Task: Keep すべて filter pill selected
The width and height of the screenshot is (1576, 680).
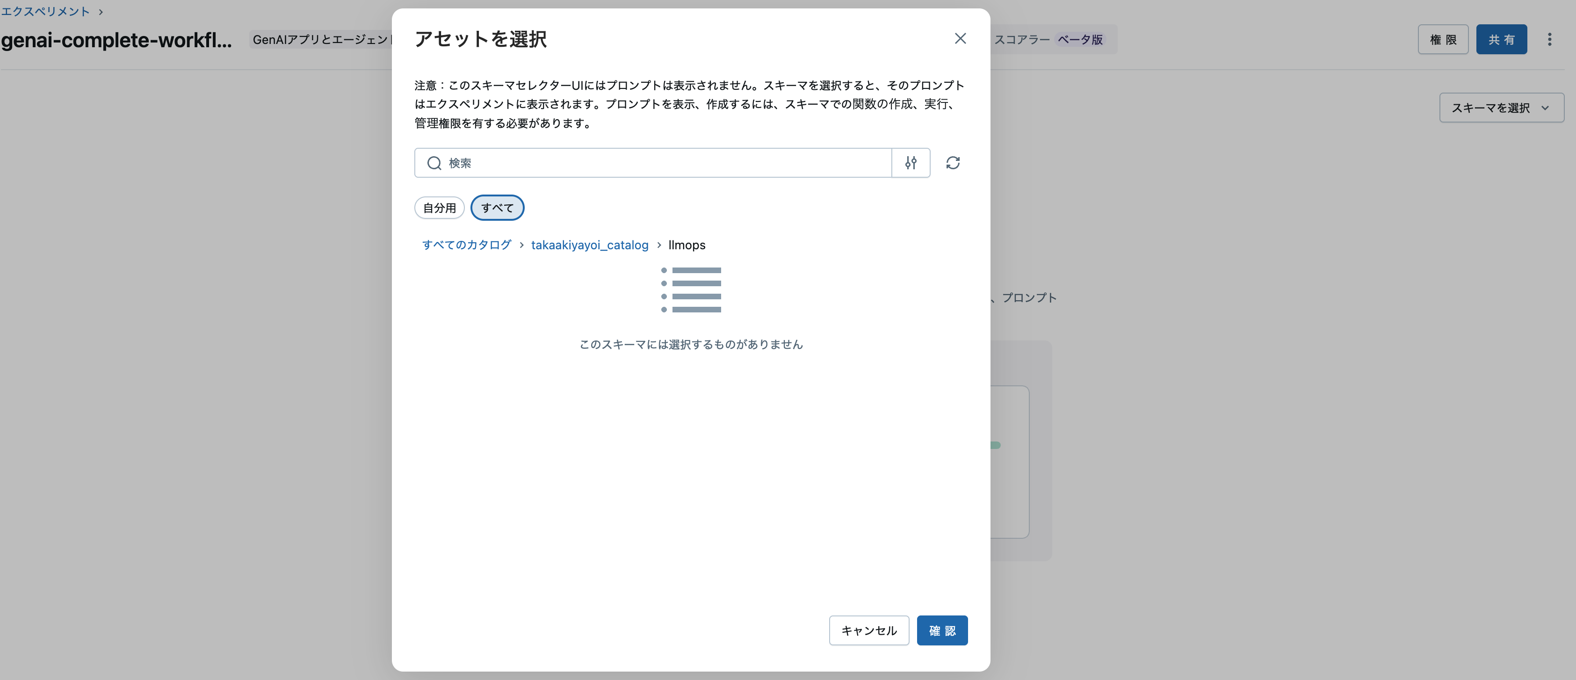Action: 497,208
